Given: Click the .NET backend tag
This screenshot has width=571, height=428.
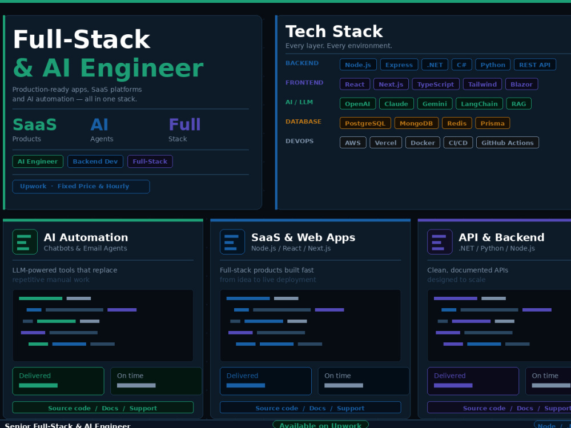Looking at the screenshot, I should click(435, 65).
